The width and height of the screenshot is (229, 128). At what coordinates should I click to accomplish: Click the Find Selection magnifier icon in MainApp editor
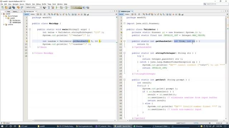pos(49,14)
